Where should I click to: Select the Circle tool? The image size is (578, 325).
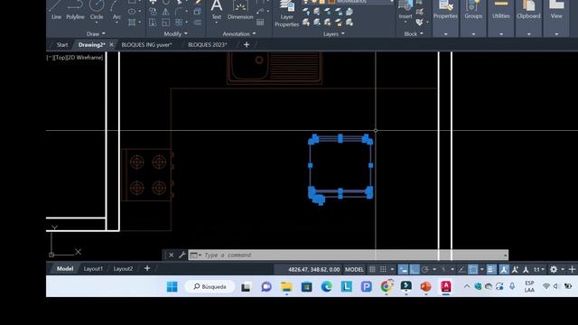97,10
